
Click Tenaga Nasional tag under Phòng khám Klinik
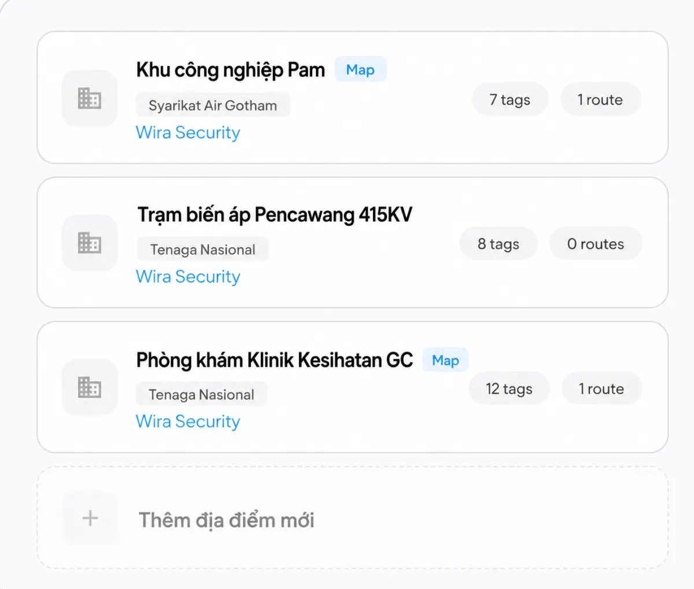[x=201, y=394]
